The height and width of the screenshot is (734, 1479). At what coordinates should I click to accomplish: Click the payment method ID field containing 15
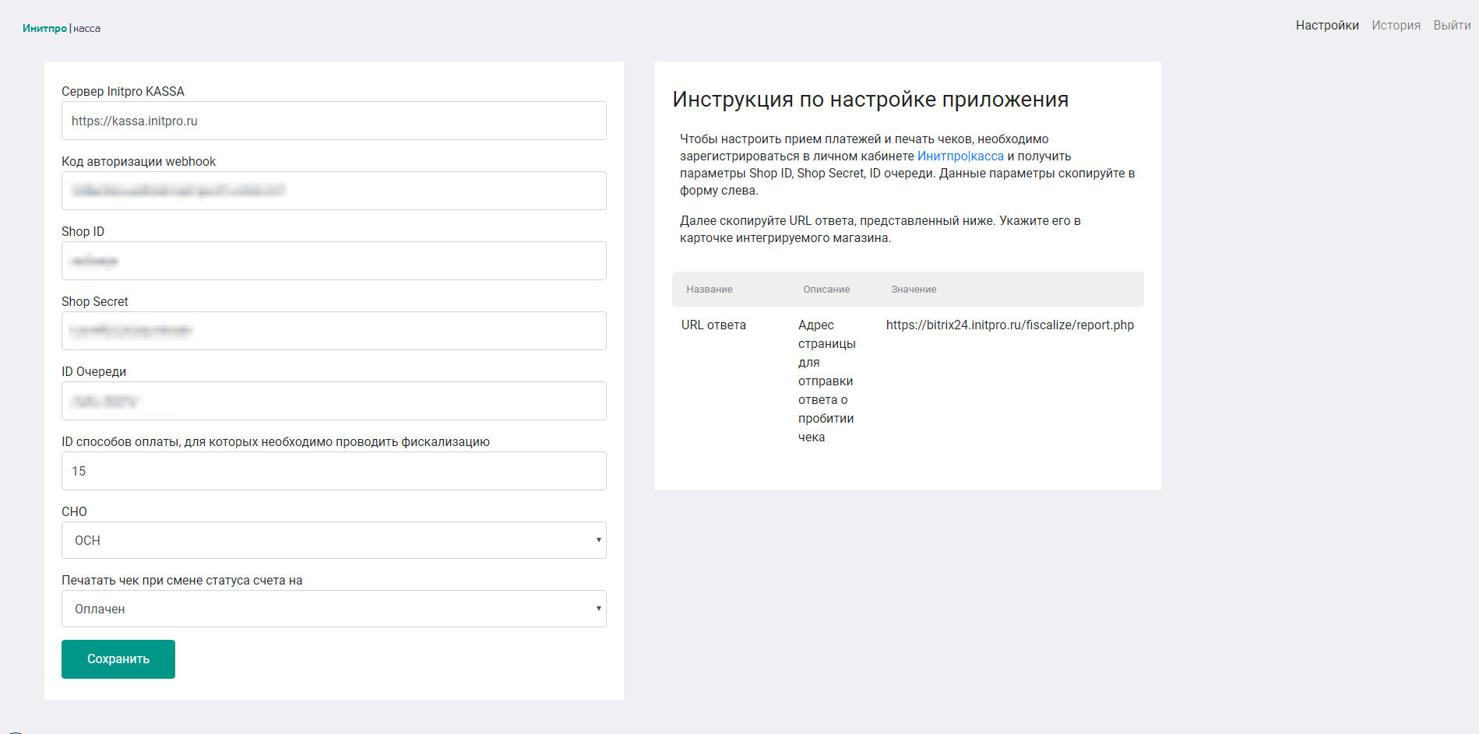tap(333, 471)
